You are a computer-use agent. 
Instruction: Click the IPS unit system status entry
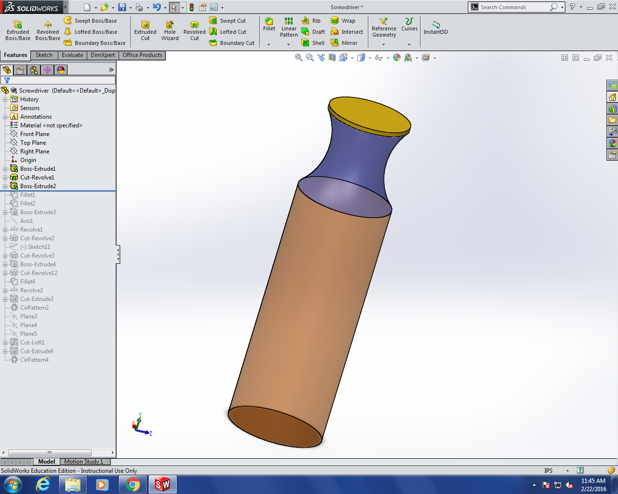[548, 471]
